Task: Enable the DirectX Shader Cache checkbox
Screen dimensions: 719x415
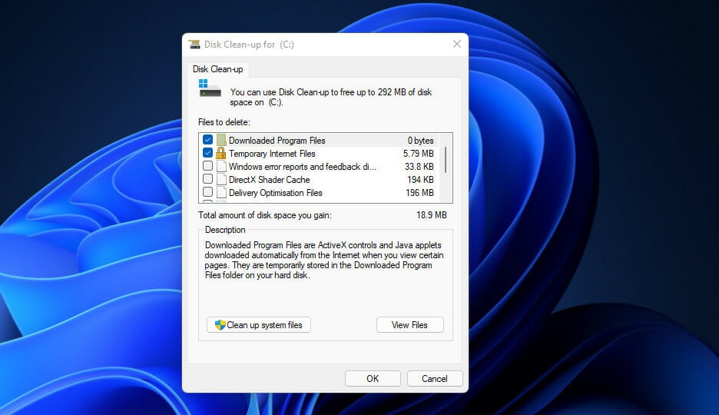Action: click(207, 179)
